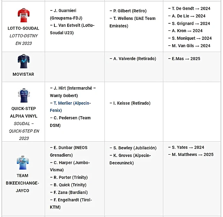This screenshot has width=223, height=217.
Task: Click the J. Guarnieri (Groupama-FDJ) signing entry
Action: coord(66,14)
